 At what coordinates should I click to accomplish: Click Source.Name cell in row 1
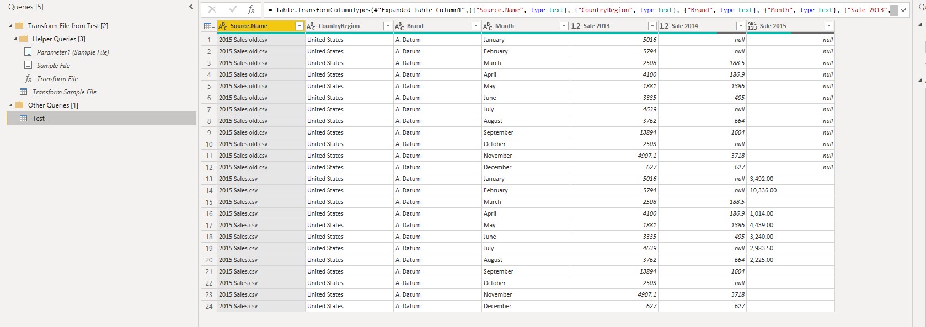pyautogui.click(x=261, y=40)
